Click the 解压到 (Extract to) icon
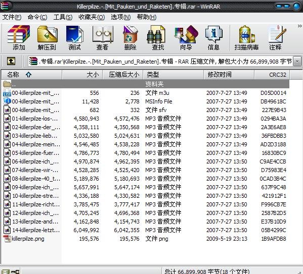Screen dimensions: 303x274 (x=47, y=38)
